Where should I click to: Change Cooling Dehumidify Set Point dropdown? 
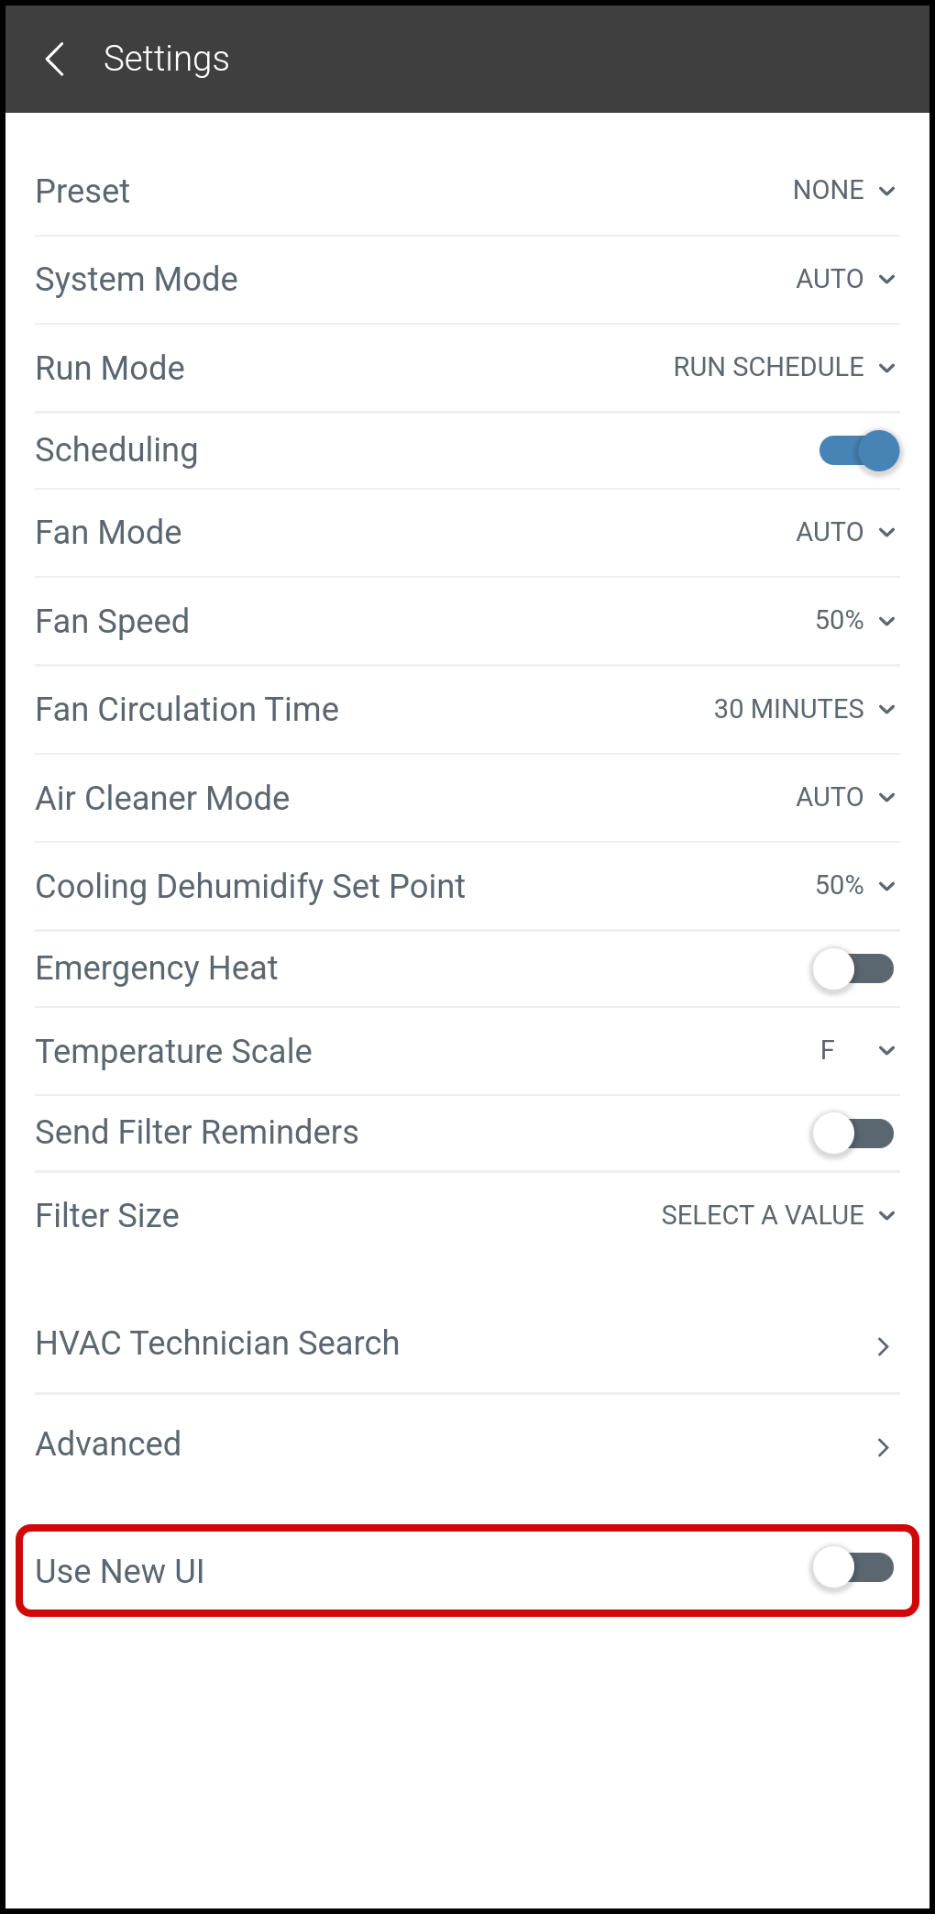point(854,886)
